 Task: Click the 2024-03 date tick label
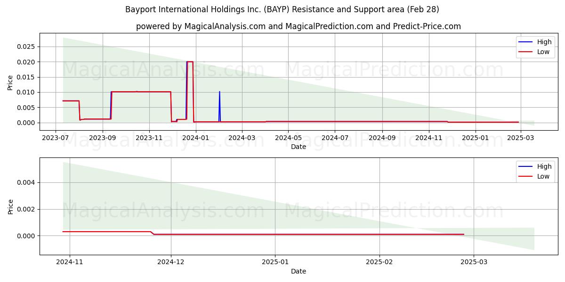coord(242,138)
